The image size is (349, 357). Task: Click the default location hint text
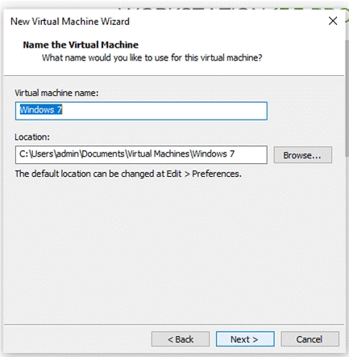[128, 174]
